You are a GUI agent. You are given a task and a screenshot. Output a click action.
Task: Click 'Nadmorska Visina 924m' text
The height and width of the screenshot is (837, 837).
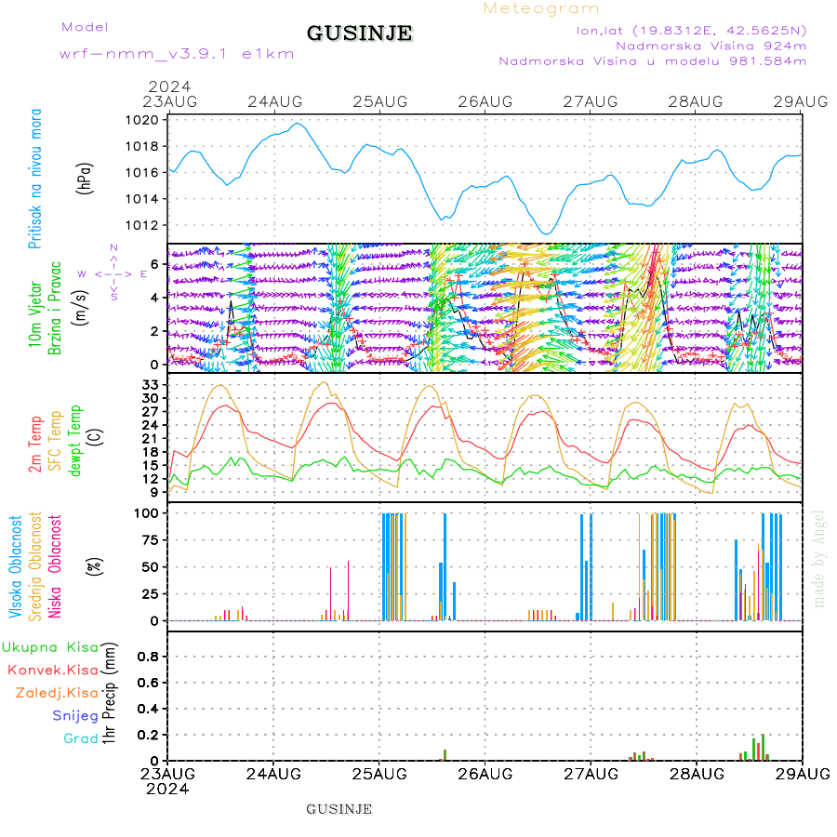711,46
